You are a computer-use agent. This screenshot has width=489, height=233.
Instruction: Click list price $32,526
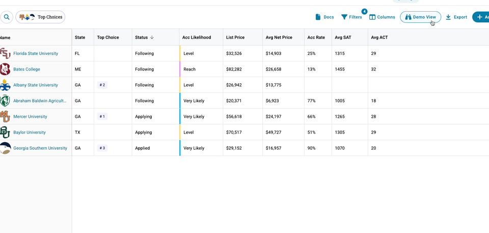[234, 53]
